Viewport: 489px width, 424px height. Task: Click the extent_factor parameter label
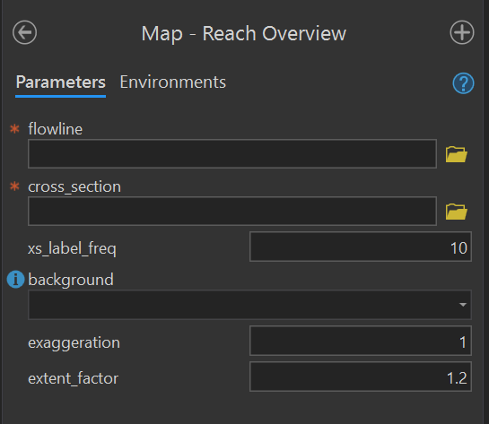tap(74, 378)
